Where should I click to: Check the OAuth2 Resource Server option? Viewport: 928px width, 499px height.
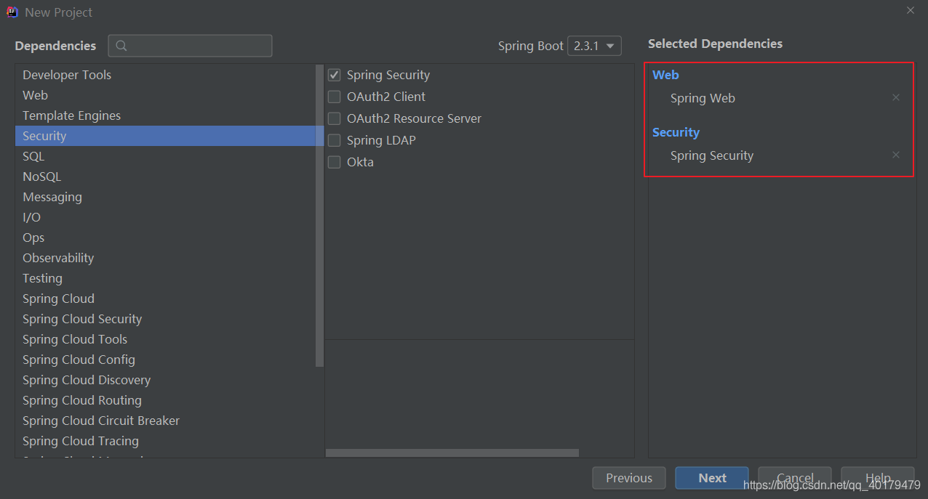(x=335, y=118)
